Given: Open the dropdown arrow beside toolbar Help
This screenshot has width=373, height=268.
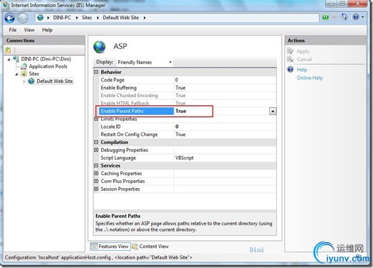Looking at the screenshot, I should tap(363, 17).
